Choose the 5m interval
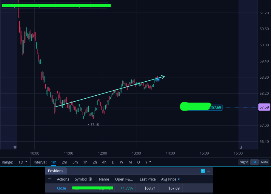 point(75,162)
